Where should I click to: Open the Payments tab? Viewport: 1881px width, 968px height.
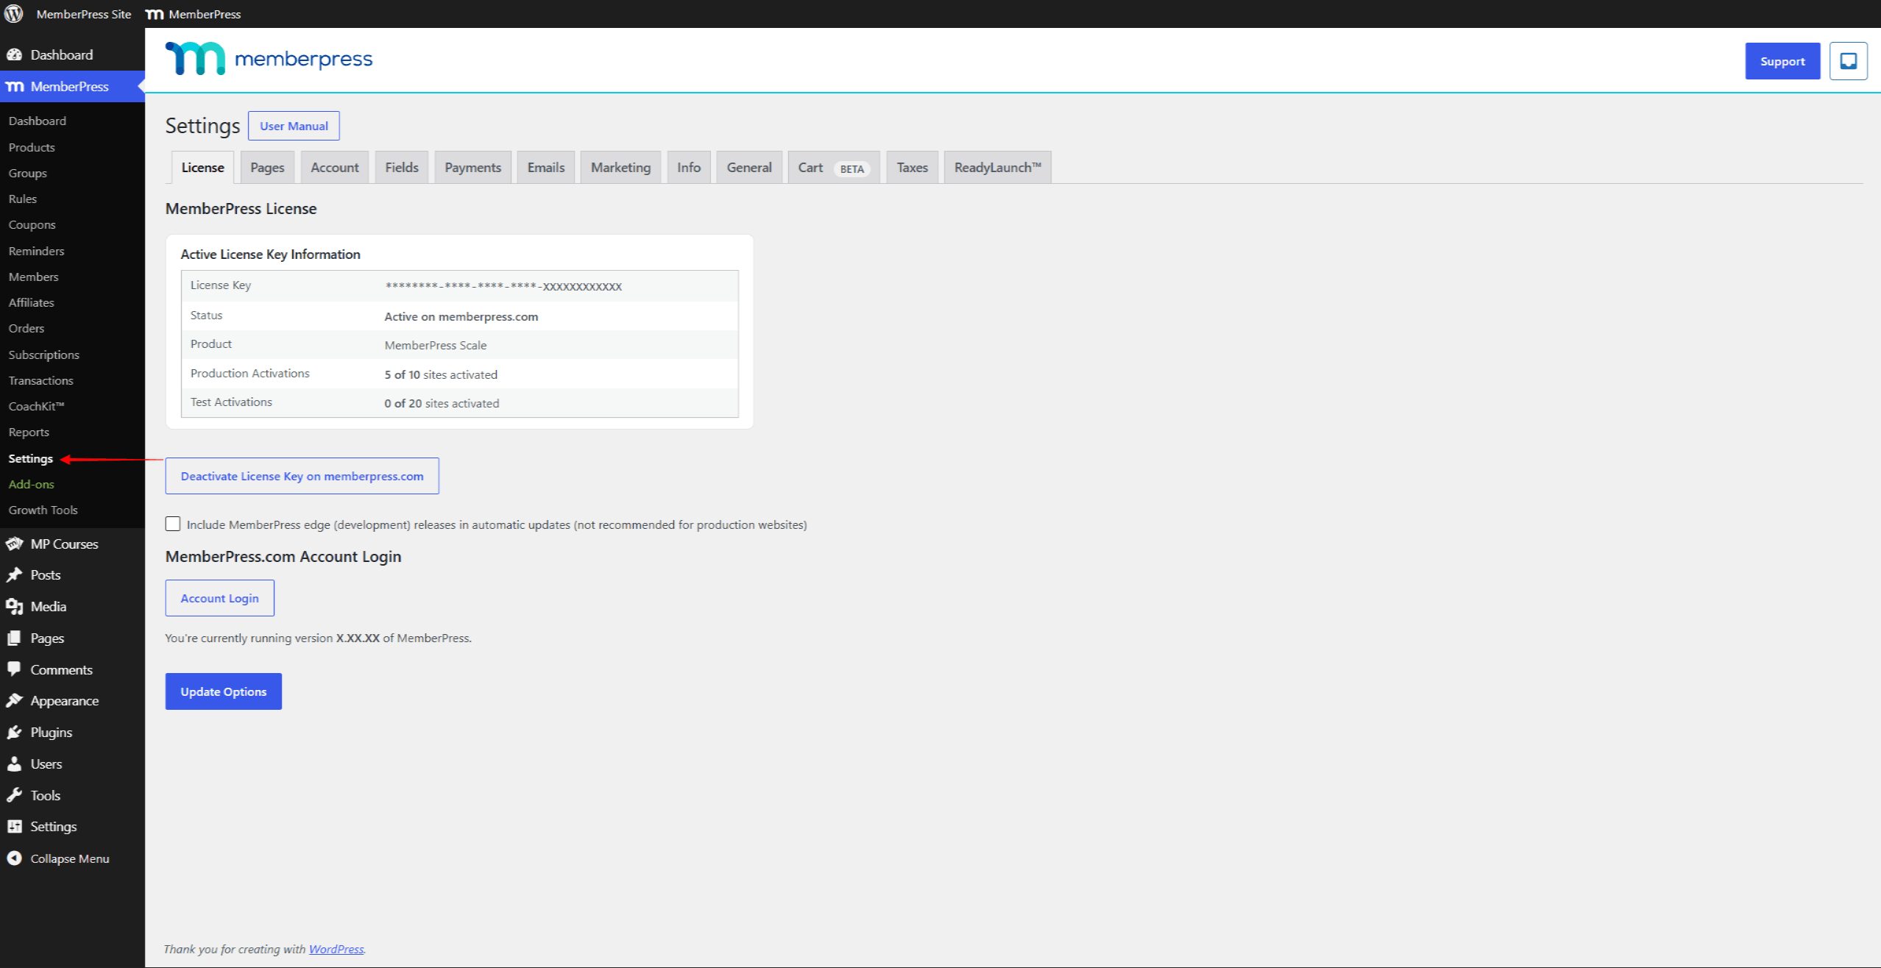click(472, 168)
